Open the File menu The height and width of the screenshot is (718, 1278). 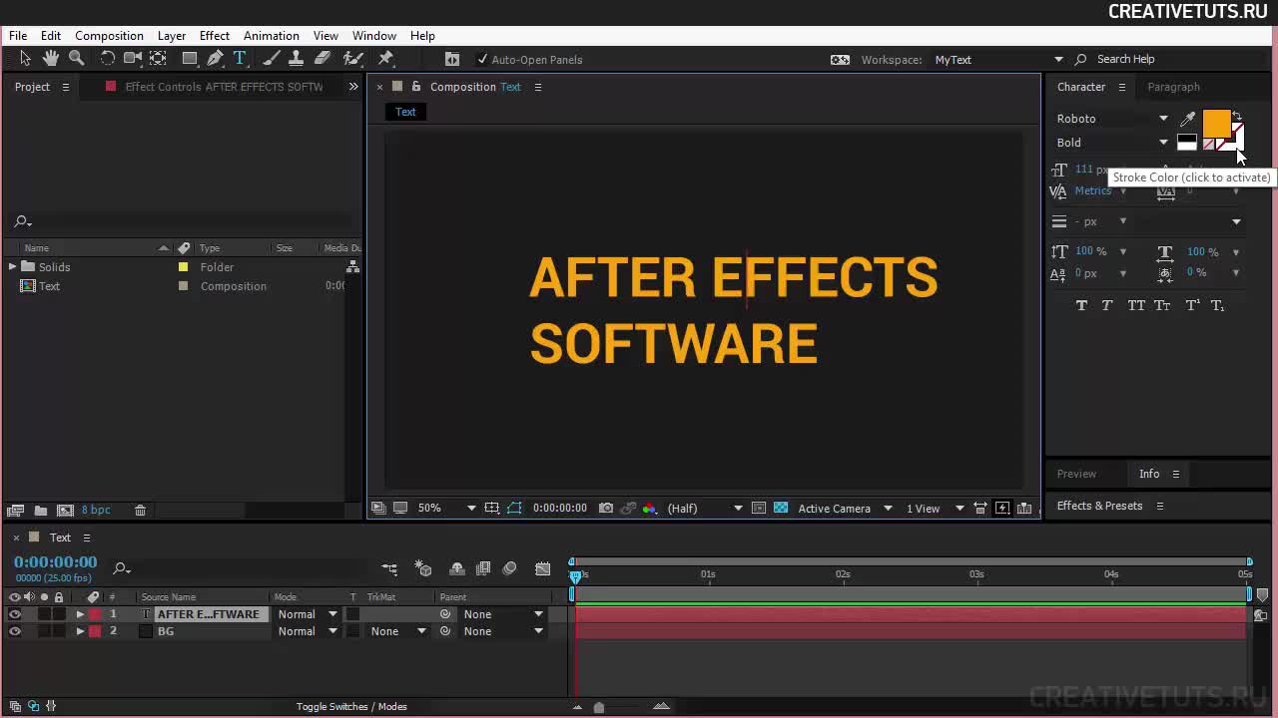18,36
